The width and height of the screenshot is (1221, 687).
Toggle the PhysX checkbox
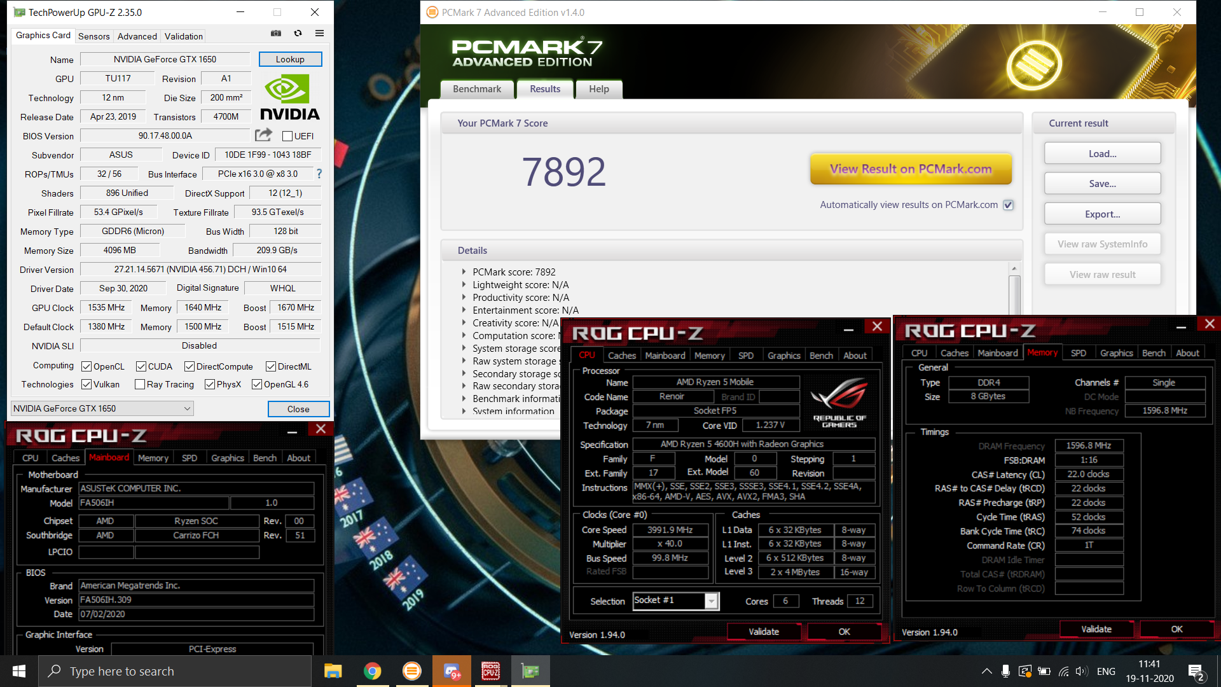tap(210, 384)
